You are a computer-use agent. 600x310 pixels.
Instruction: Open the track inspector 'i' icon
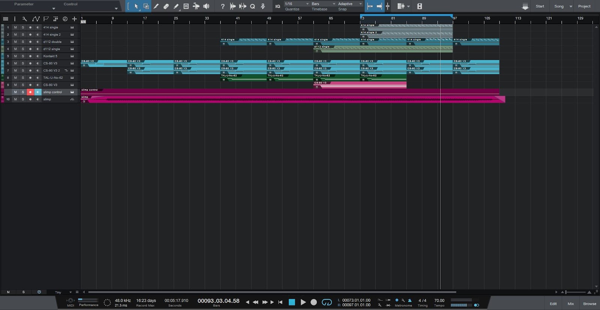click(x=15, y=19)
